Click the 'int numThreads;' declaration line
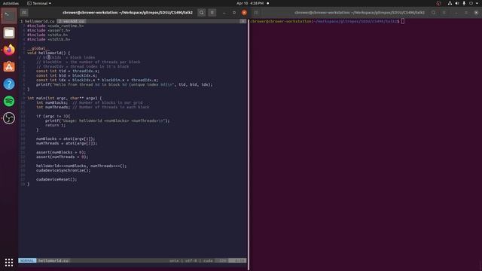The height and width of the screenshot is (271, 482). coord(93,107)
